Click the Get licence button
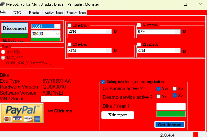The image size is (207, 137). pos(170,125)
